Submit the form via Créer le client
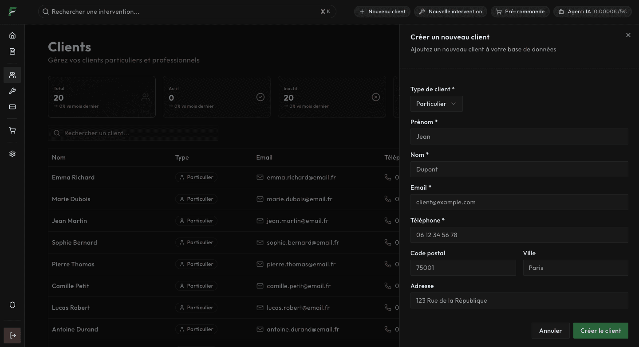The image size is (639, 347). (x=600, y=331)
